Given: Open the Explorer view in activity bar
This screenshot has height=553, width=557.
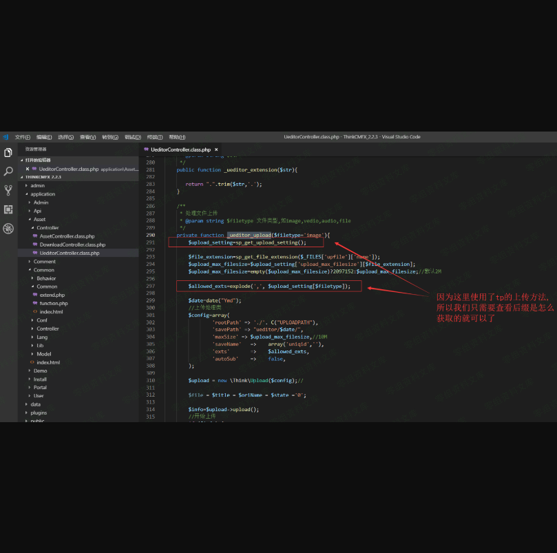Looking at the screenshot, I should (x=8, y=152).
